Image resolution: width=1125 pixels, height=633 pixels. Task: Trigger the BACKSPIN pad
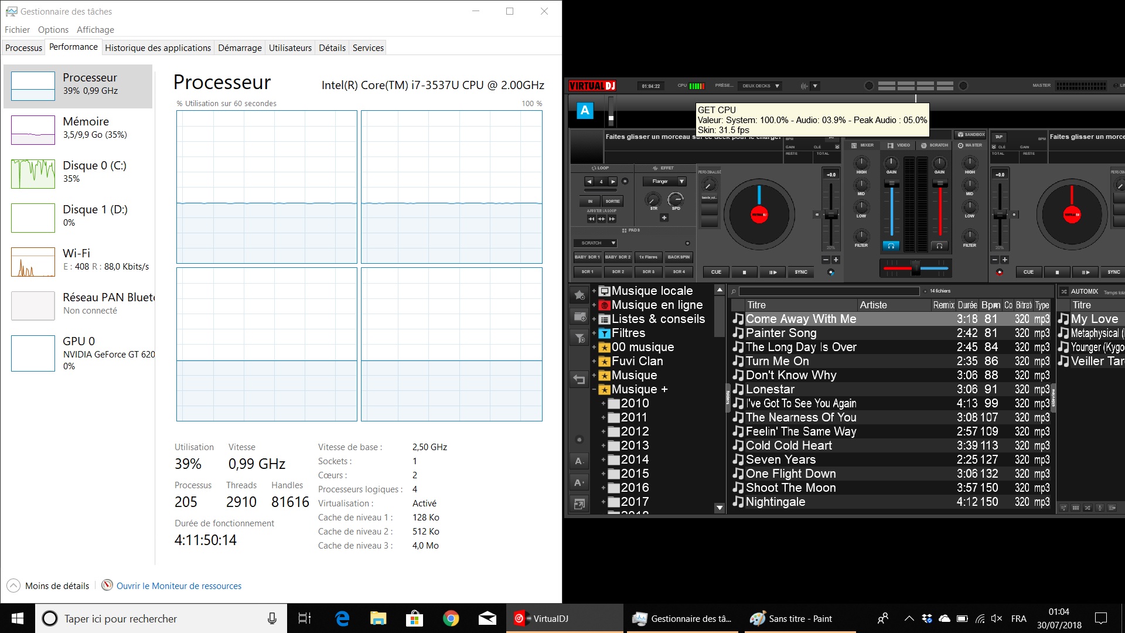[679, 257]
